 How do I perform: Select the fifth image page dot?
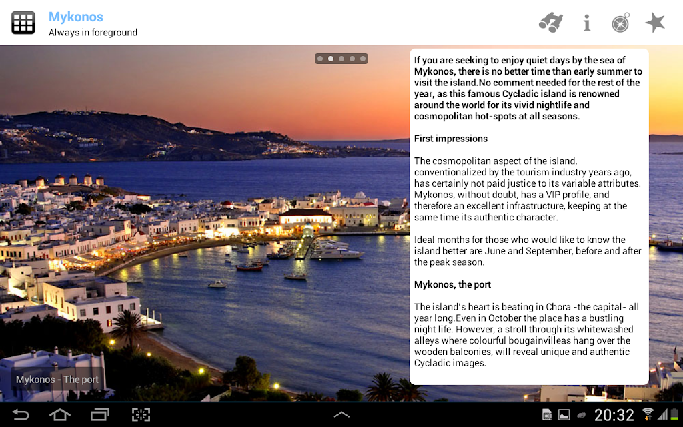point(362,59)
